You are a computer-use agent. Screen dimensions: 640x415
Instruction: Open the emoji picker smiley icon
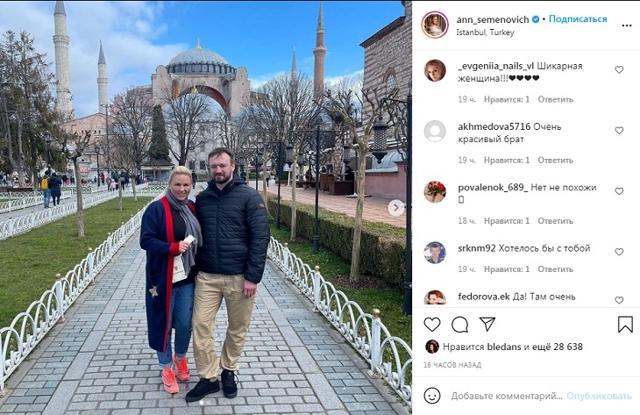click(432, 396)
